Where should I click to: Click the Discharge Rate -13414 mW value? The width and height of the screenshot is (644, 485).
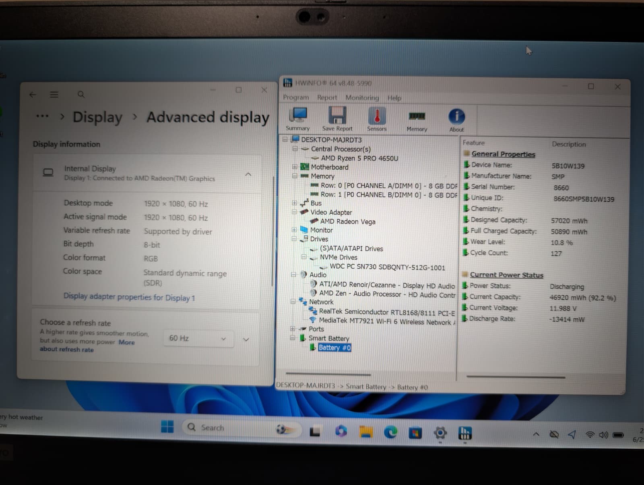point(567,319)
